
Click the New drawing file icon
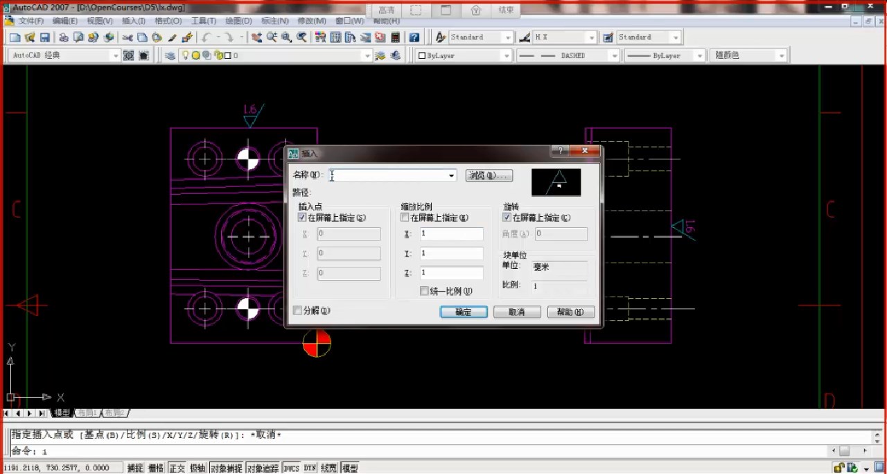[15, 37]
